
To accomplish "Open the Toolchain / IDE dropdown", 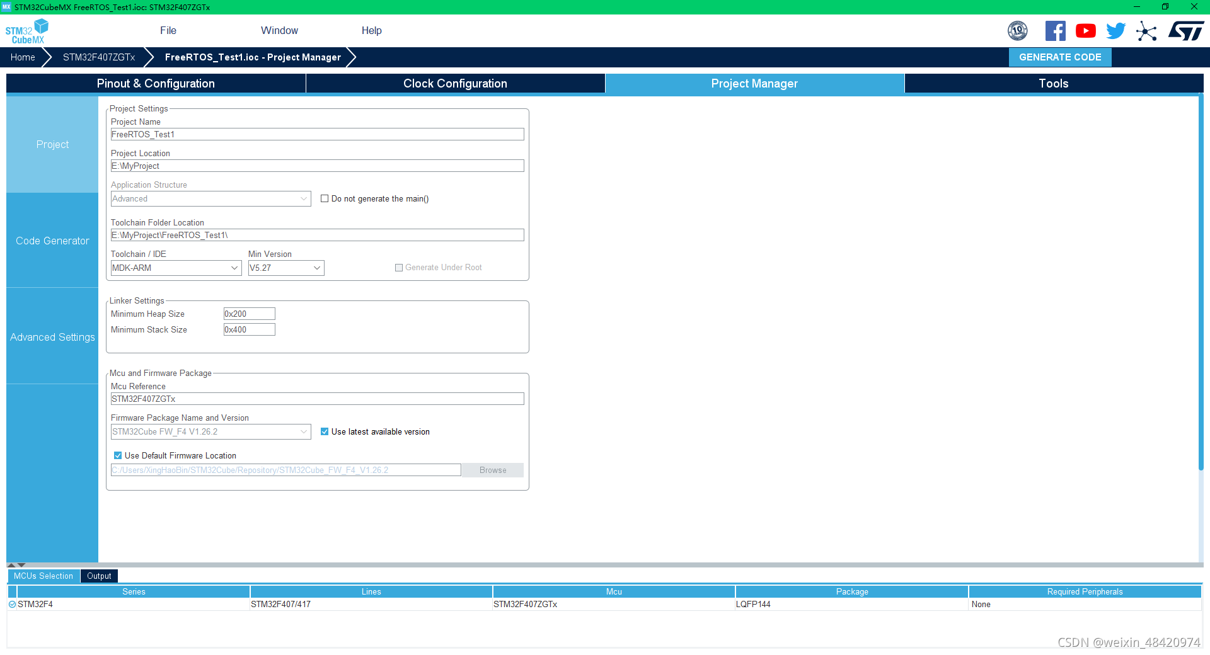I will click(176, 268).
